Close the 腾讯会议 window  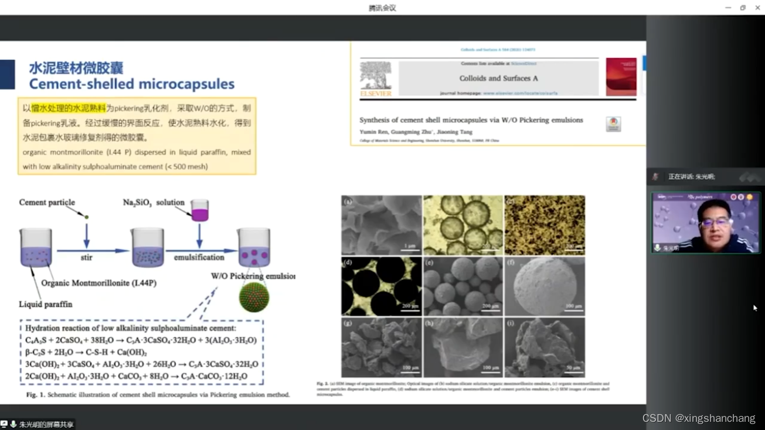point(757,8)
